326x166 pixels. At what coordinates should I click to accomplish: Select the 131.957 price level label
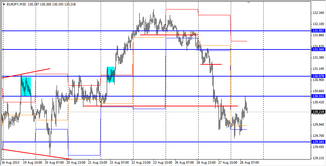pyautogui.click(x=318, y=31)
